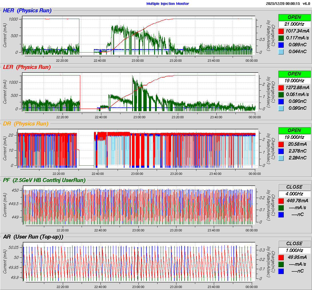Click the dark green swatch beside 0.117mA/s
The height and width of the screenshot is (290, 312).
click(281, 38)
